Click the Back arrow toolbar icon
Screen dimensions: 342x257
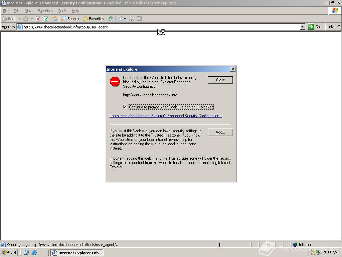pyautogui.click(x=4, y=19)
